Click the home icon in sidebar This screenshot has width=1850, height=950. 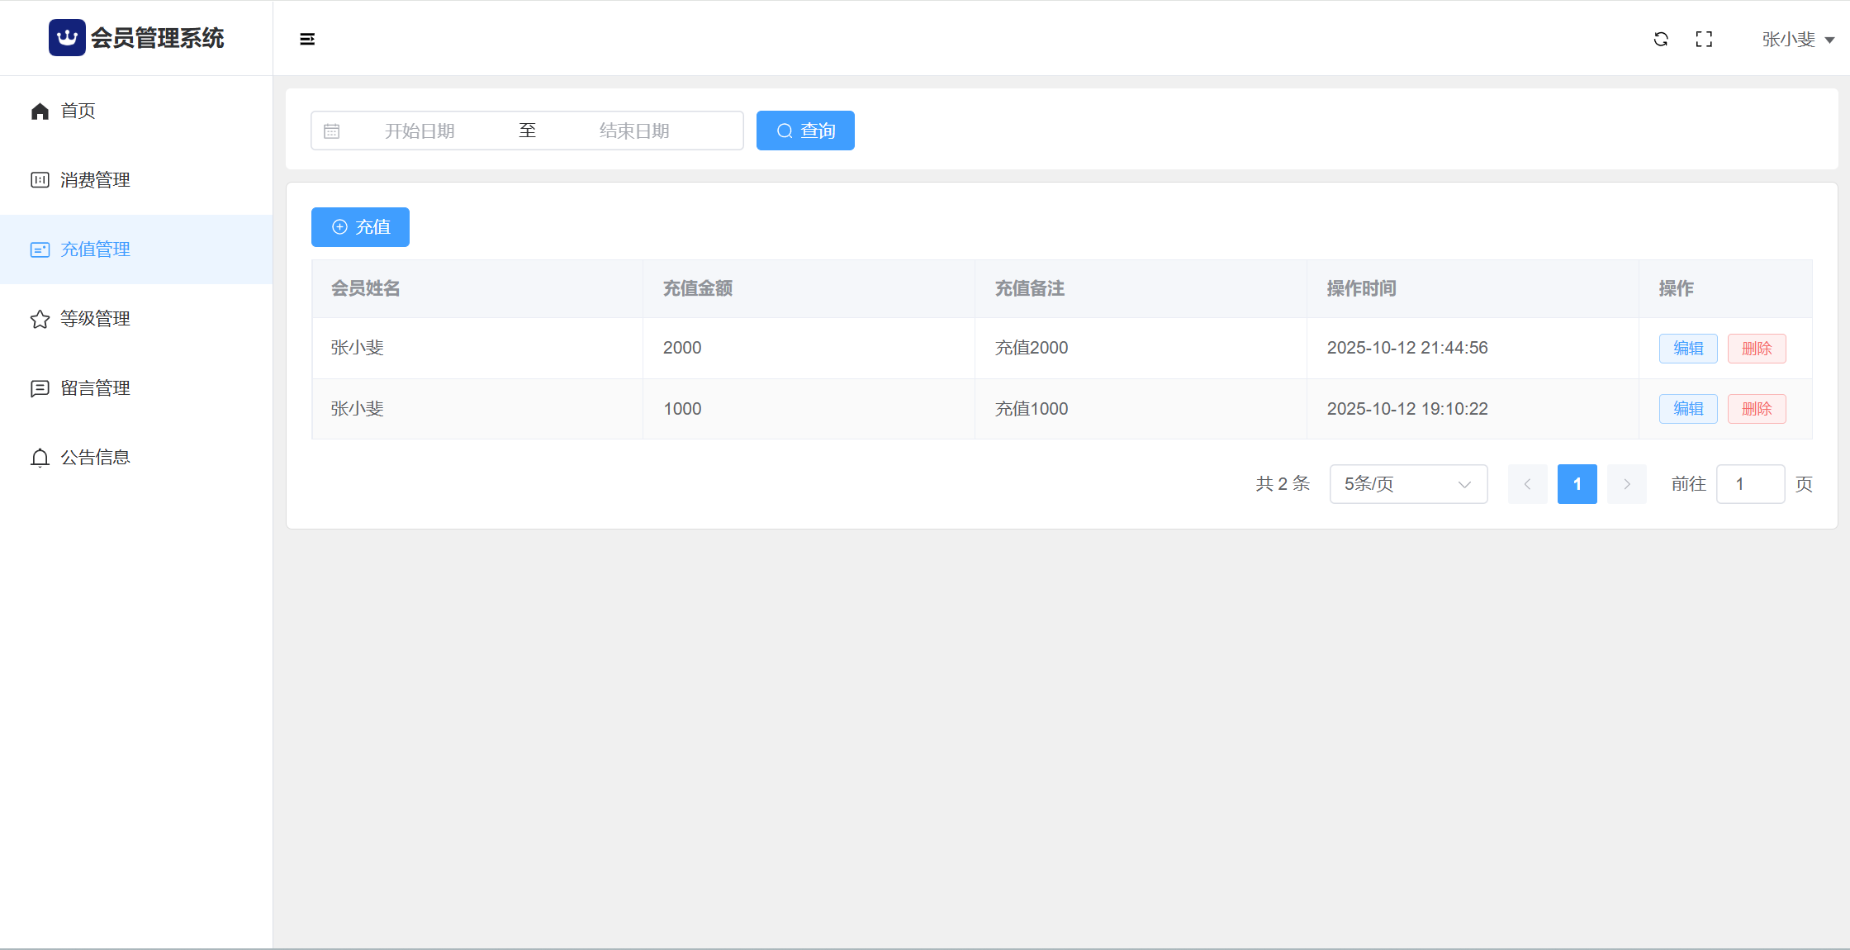[40, 111]
